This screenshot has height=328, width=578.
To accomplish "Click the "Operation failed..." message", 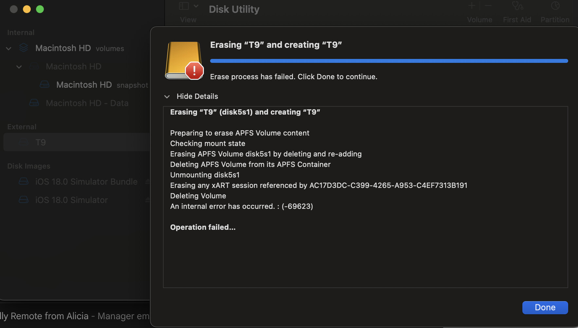I will point(203,227).
